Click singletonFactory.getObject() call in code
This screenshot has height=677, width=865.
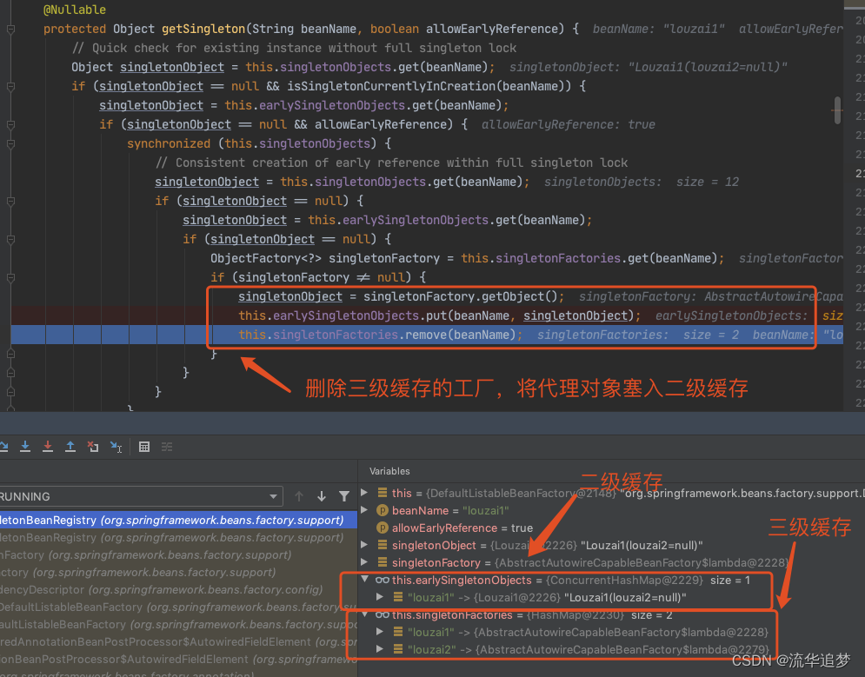461,296
